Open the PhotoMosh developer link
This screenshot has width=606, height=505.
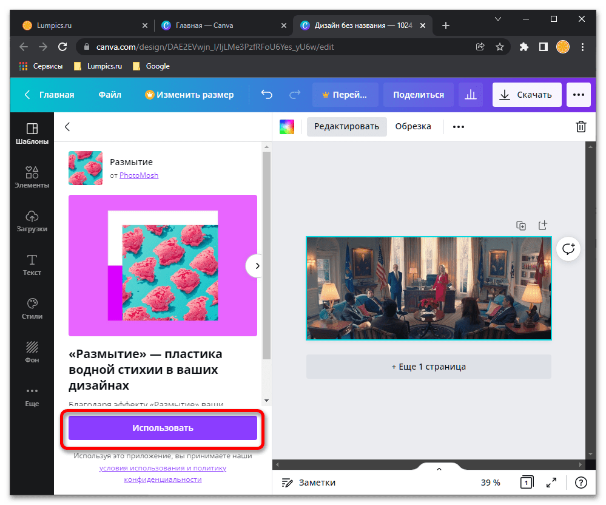tap(139, 175)
